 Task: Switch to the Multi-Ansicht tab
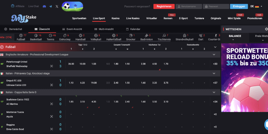click(x=104, y=29)
